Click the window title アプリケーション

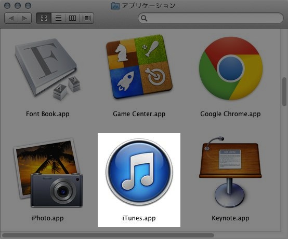148,6
